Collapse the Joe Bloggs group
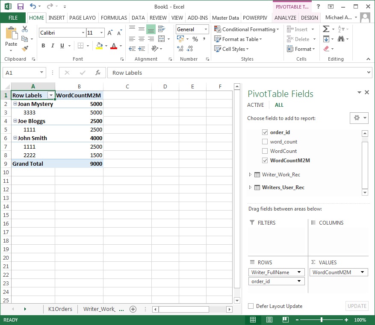375x325 pixels. [15, 121]
